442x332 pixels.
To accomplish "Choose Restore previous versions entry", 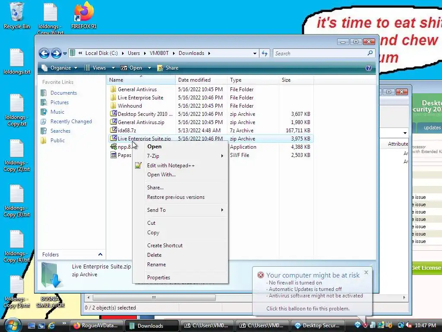I will [180, 197].
